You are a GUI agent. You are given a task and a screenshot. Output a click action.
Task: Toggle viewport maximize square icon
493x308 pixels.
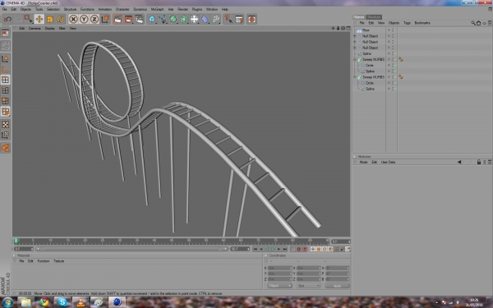348,28
